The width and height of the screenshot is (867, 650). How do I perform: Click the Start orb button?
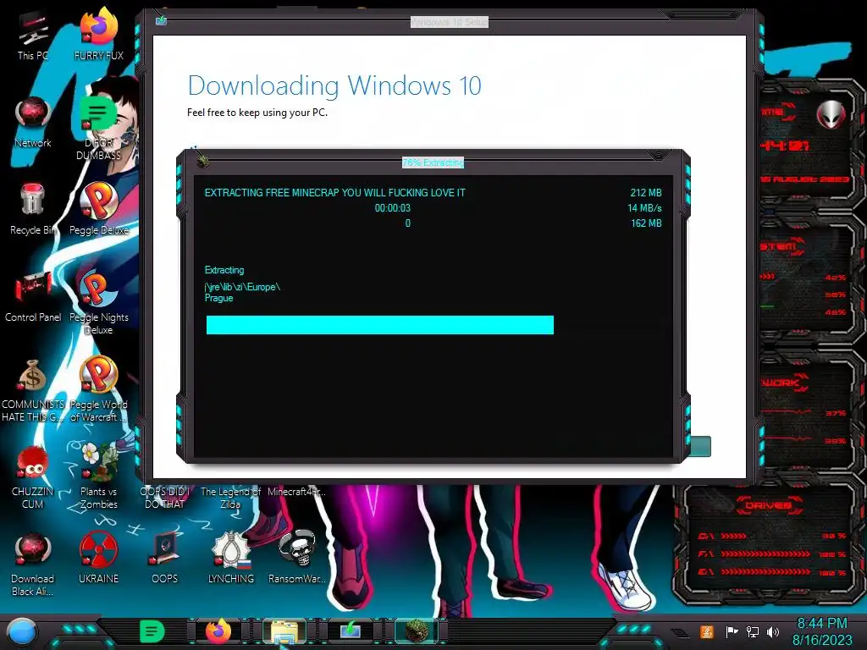22,631
